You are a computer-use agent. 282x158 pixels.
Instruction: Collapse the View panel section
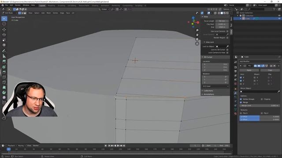[x=202, y=17]
